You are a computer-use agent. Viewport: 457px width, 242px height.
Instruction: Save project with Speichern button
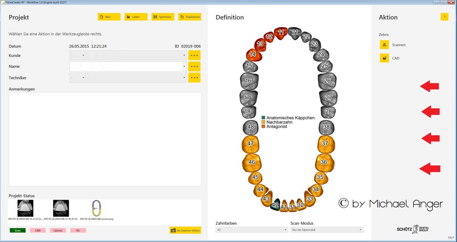pyautogui.click(x=162, y=17)
